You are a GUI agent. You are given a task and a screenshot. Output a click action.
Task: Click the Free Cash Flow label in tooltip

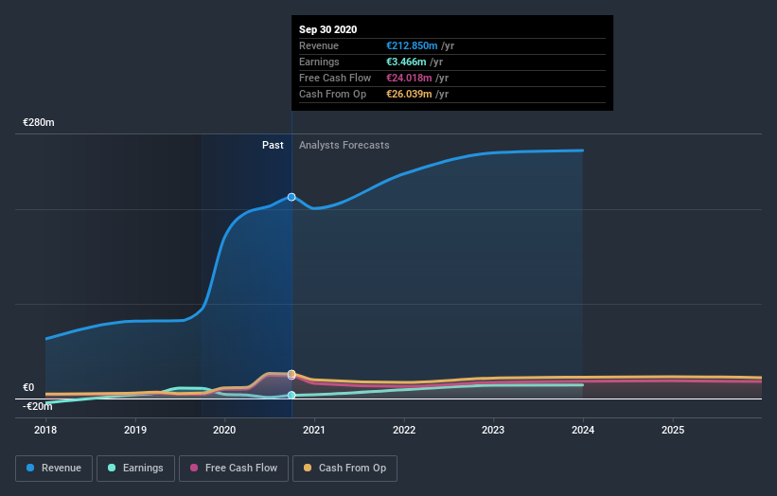click(x=335, y=78)
